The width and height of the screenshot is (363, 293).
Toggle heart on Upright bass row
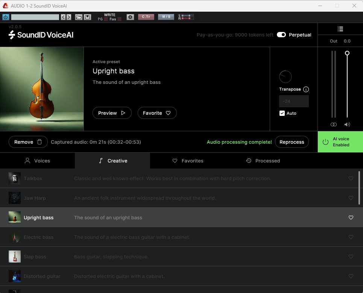(351, 217)
